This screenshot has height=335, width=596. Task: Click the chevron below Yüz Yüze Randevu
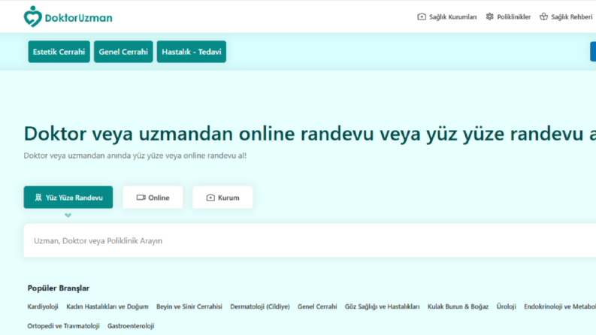tap(68, 216)
